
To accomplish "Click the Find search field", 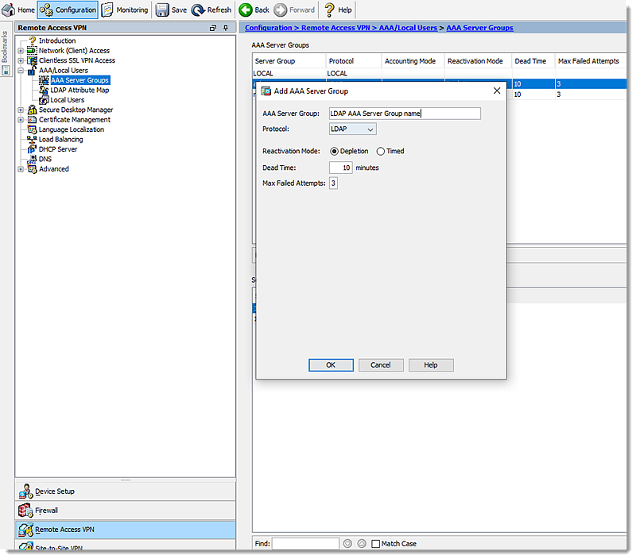I will click(305, 544).
